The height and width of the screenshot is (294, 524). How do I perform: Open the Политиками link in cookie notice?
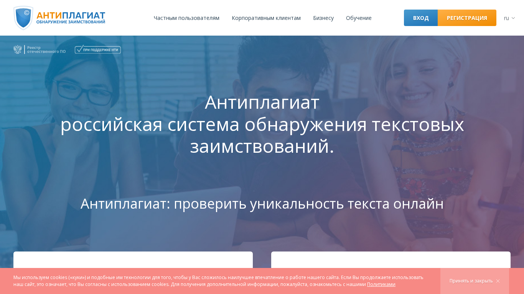(x=381, y=284)
